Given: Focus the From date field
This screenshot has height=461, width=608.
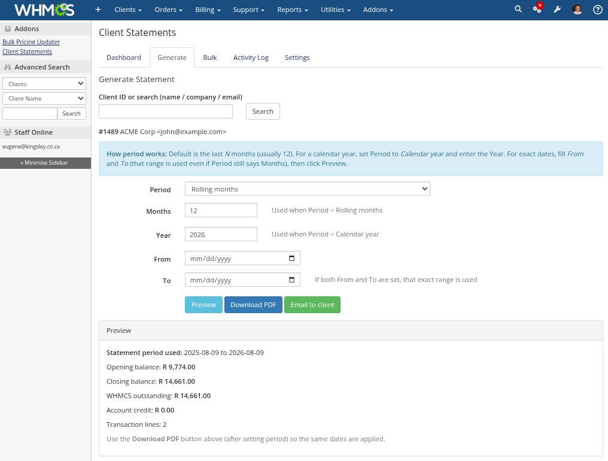Looking at the screenshot, I should pos(242,258).
